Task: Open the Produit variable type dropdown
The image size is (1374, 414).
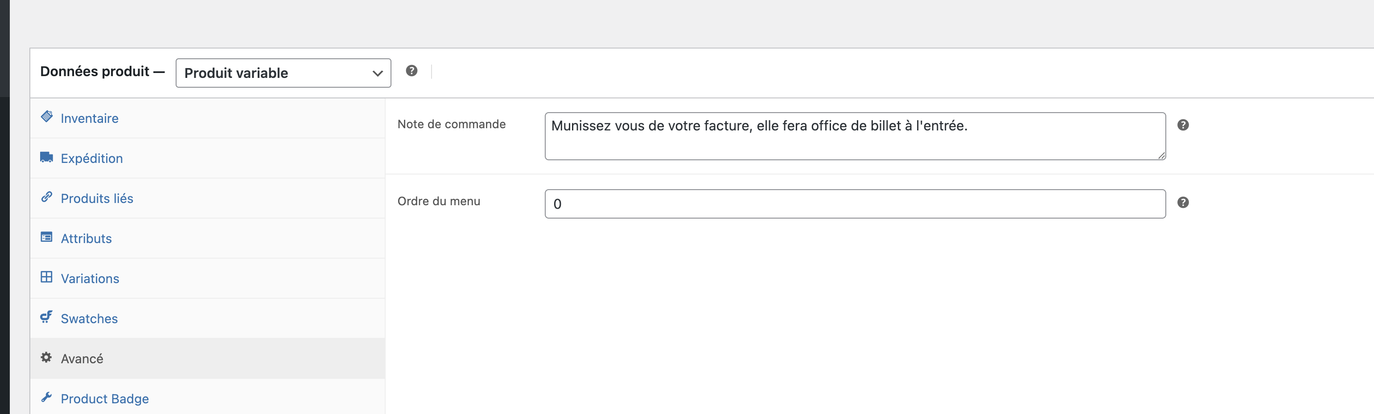Action: [x=283, y=73]
